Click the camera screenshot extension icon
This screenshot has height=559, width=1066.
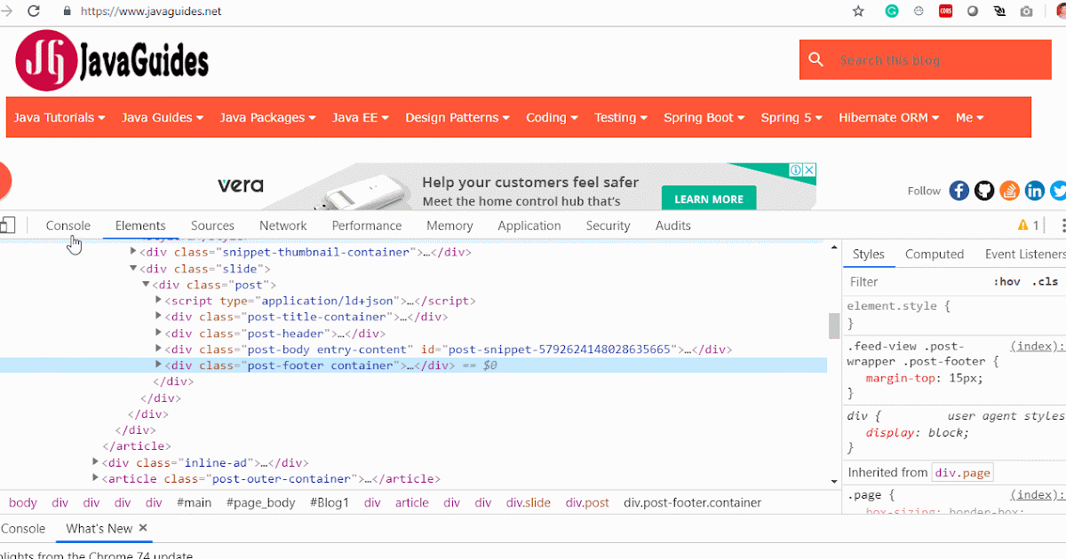pos(1027,12)
